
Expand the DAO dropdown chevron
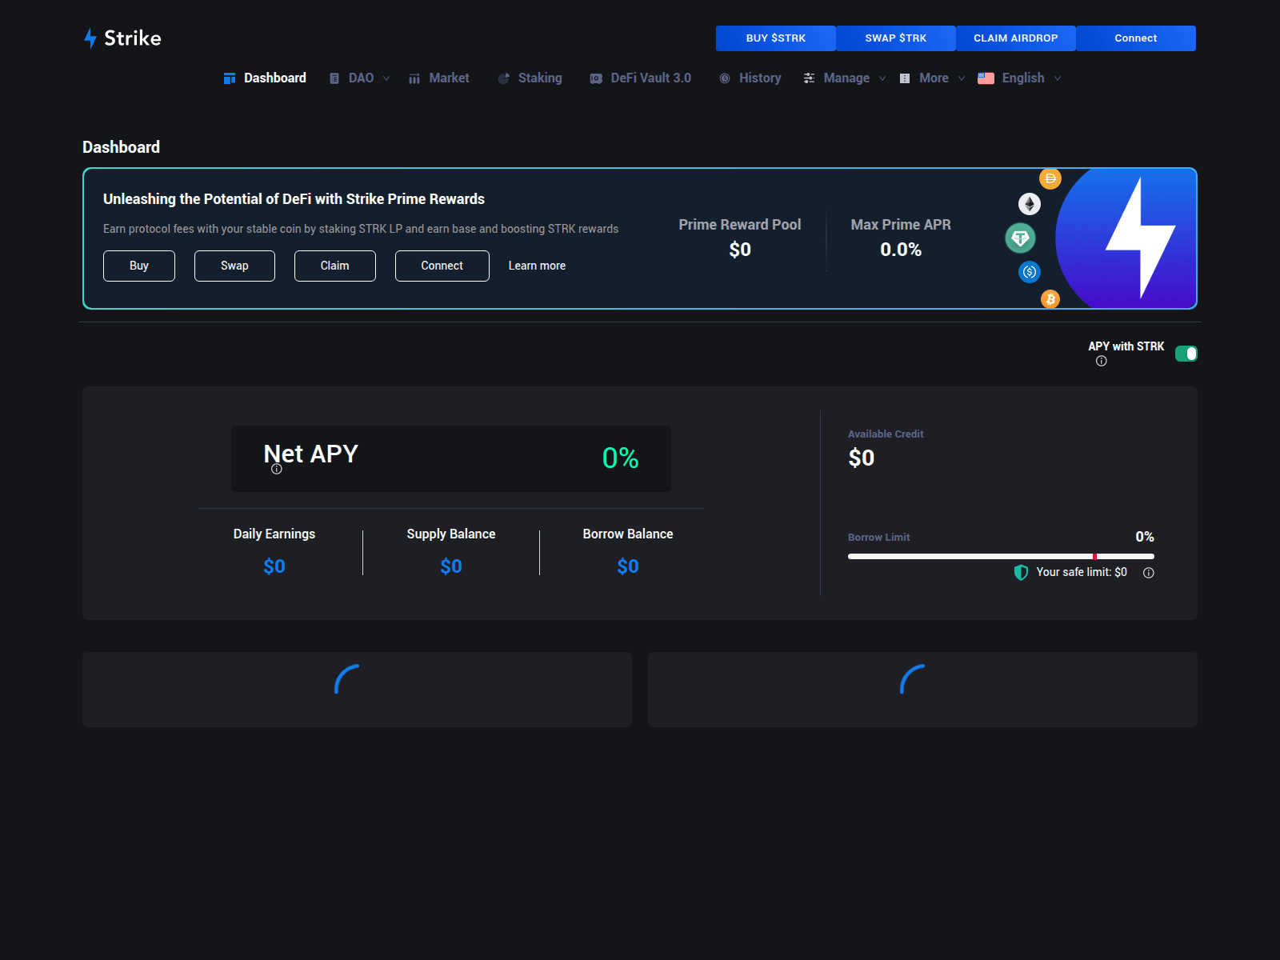point(386,78)
